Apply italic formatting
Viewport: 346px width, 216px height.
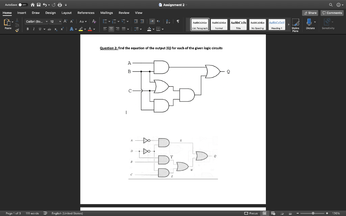pyautogui.click(x=33, y=28)
